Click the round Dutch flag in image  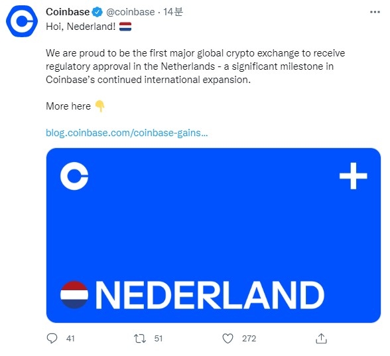coord(74,295)
